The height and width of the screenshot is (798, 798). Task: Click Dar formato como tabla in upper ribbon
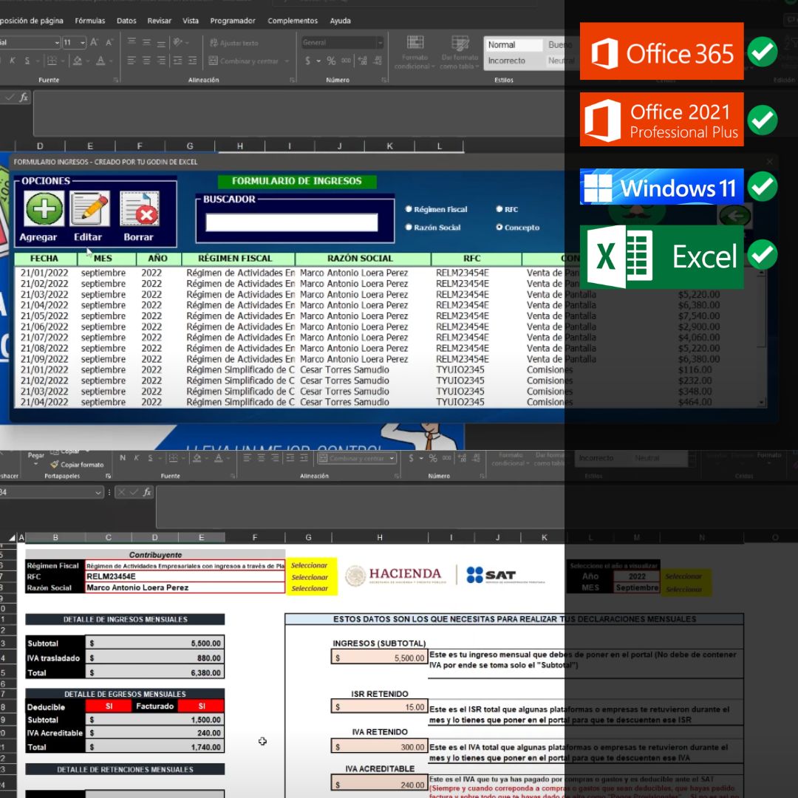click(460, 52)
